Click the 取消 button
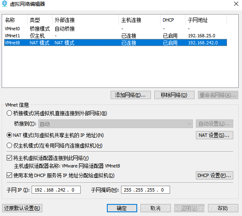 click(156, 208)
